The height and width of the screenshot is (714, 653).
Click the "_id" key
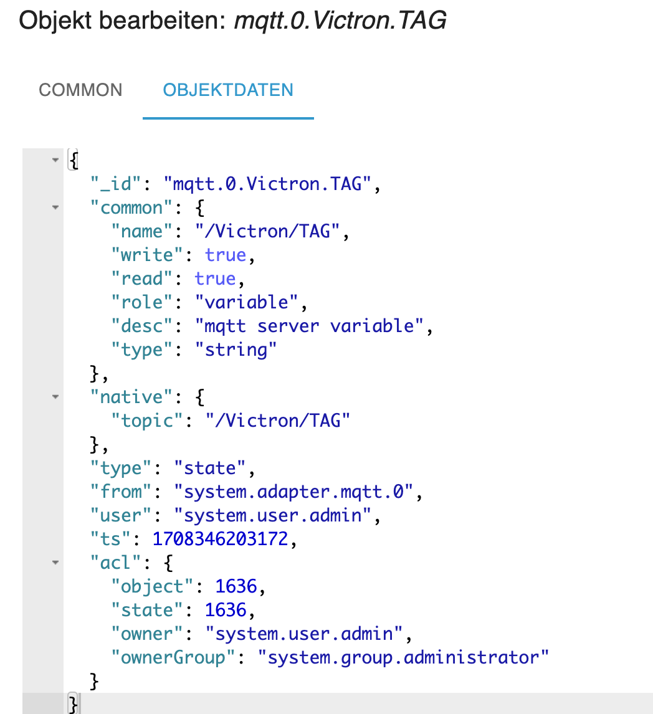(116, 184)
